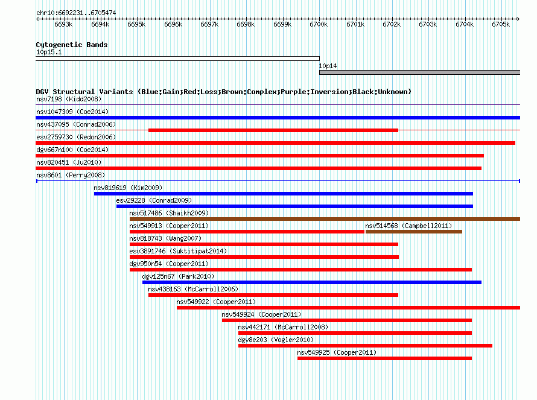This screenshot has height=400, width=537.
Task: Click the DGV Structural Variants track title
Action: tap(224, 92)
